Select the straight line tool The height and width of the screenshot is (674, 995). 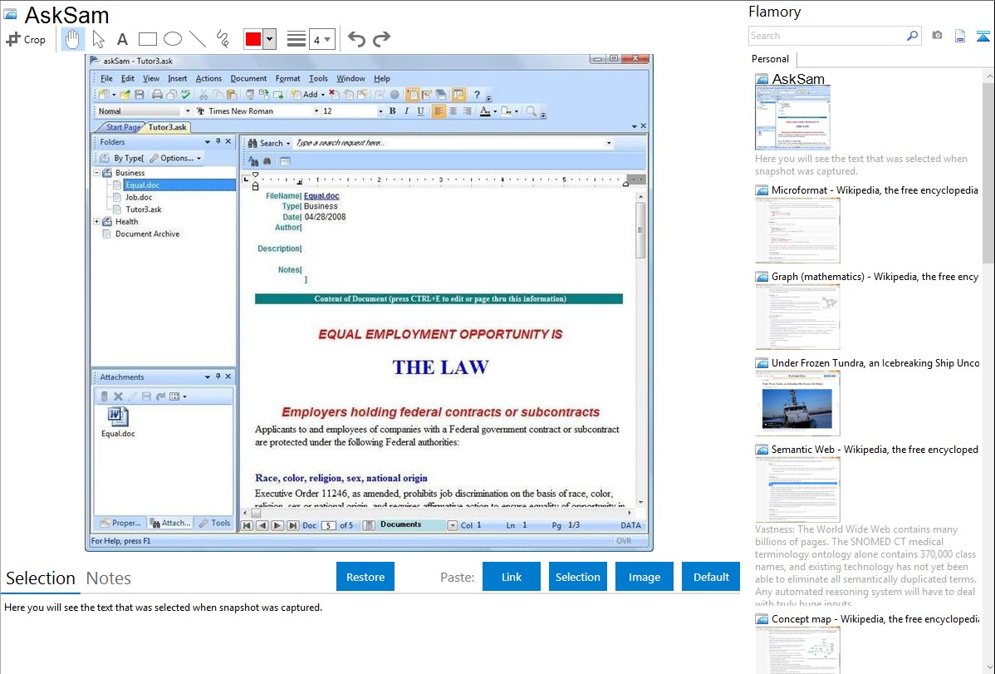[198, 39]
